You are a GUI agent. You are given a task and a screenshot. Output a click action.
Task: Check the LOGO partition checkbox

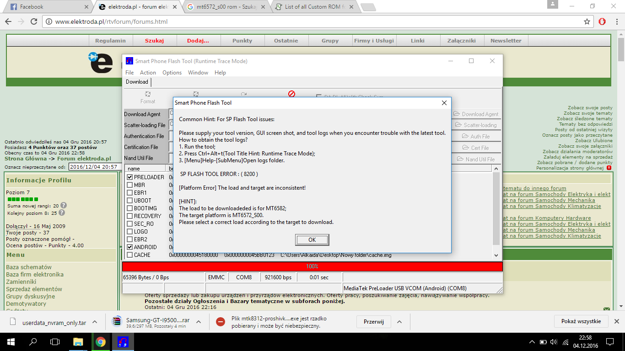pyautogui.click(x=130, y=232)
